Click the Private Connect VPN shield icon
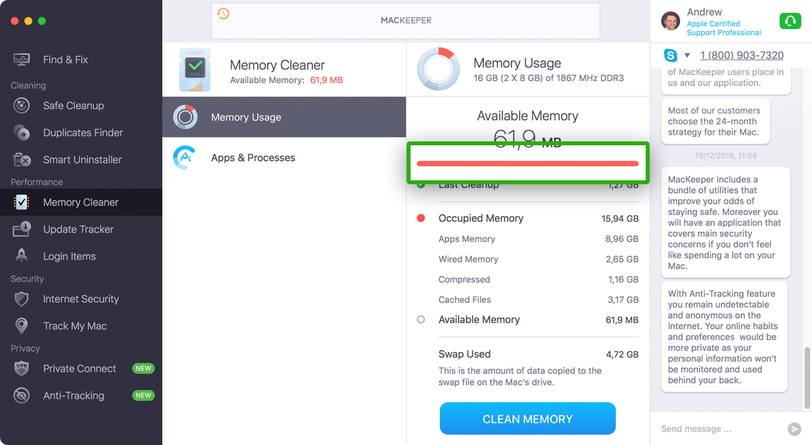812x445 pixels. (21, 368)
